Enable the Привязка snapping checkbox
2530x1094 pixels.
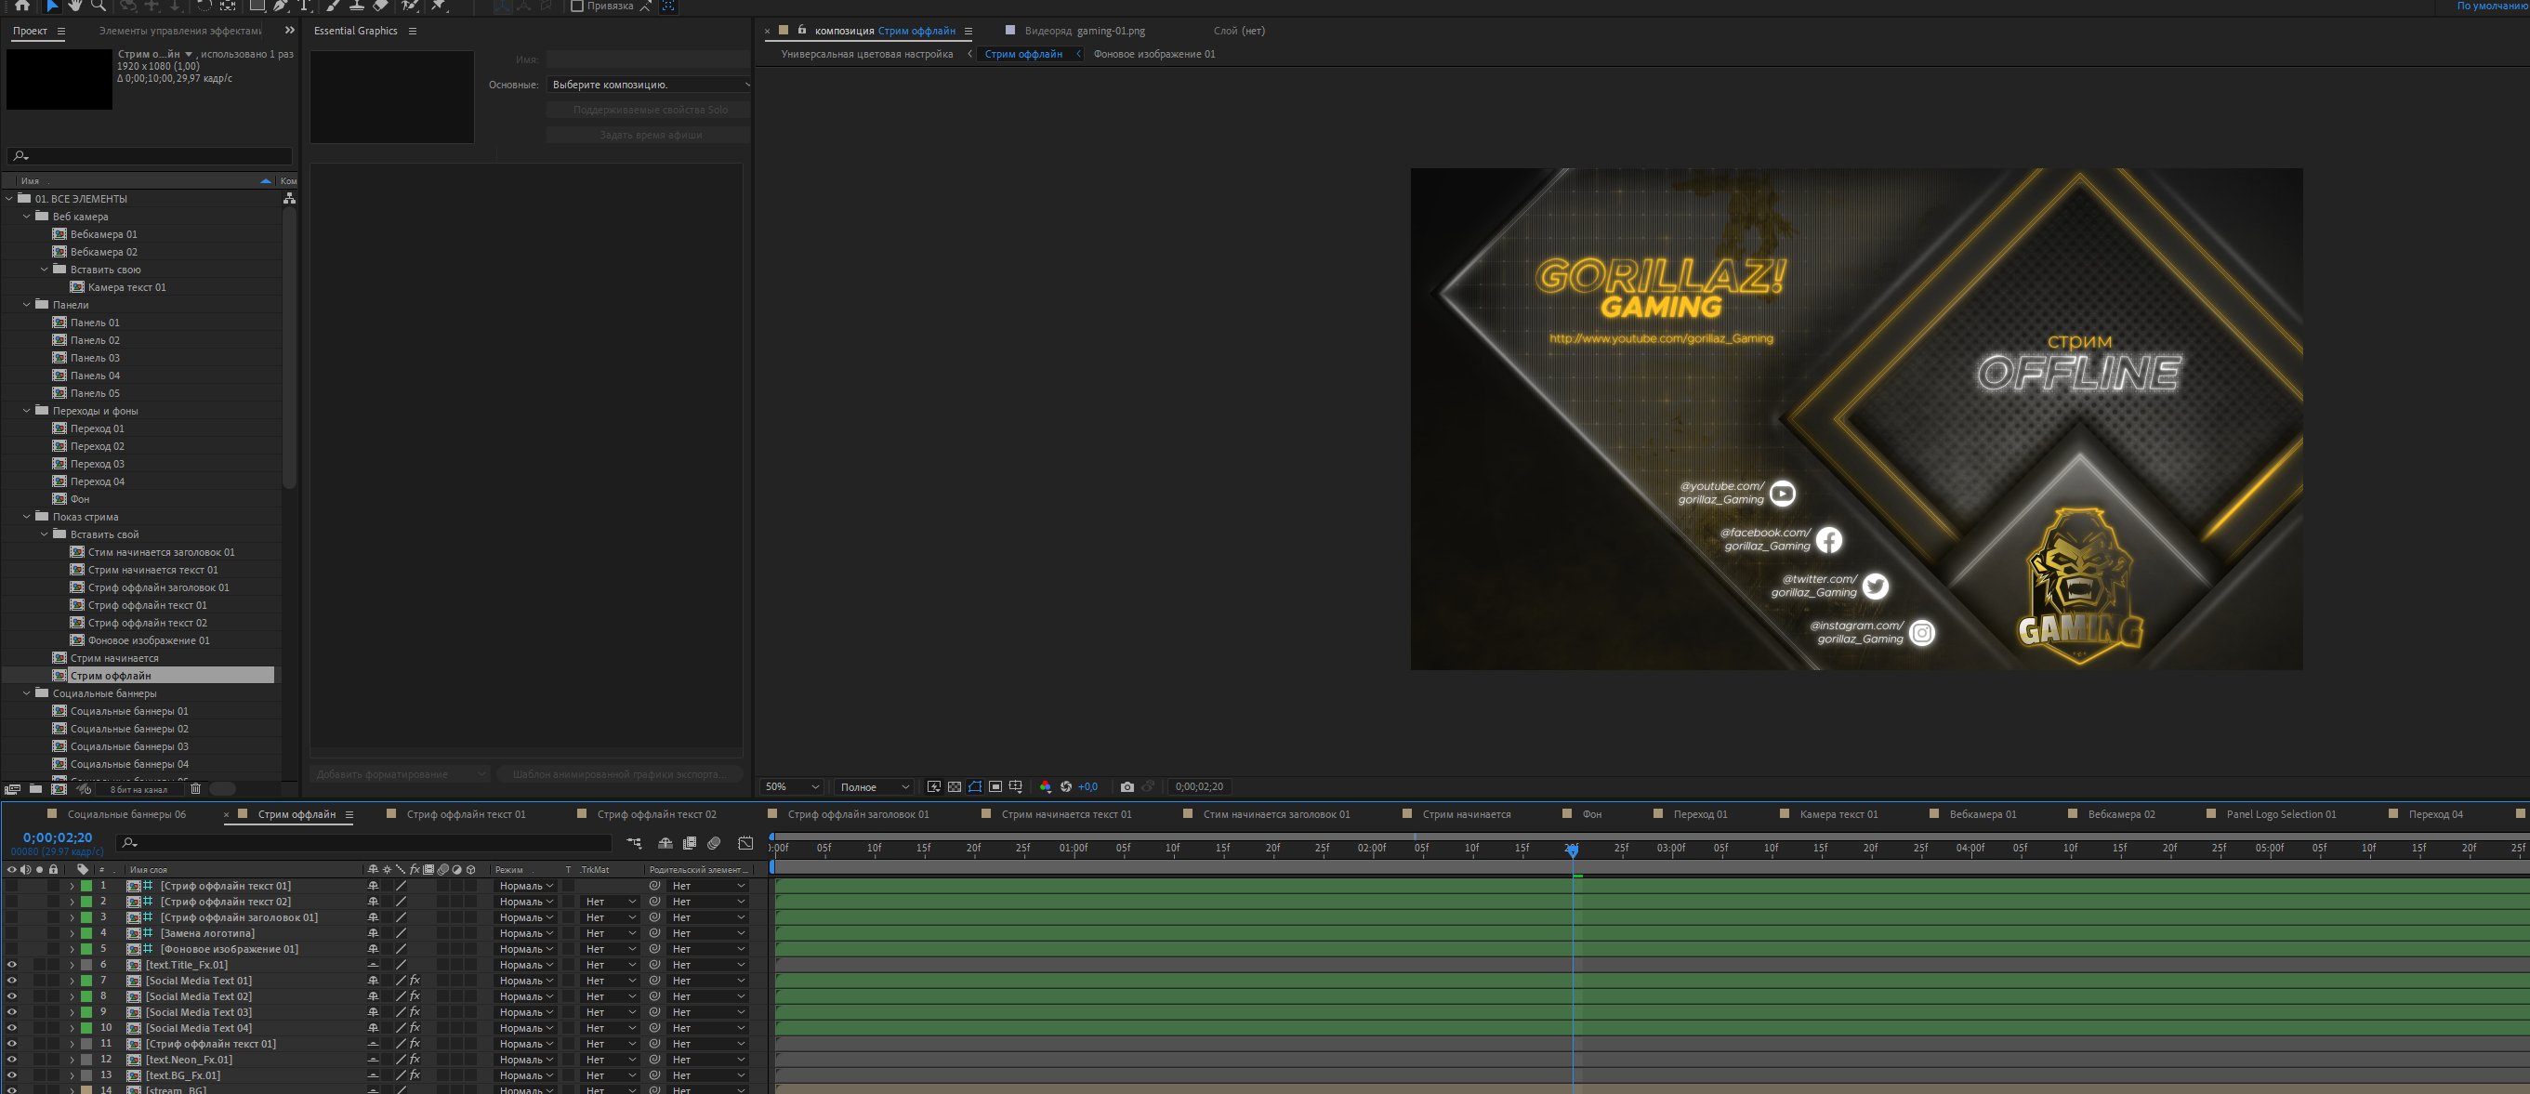coord(577,6)
